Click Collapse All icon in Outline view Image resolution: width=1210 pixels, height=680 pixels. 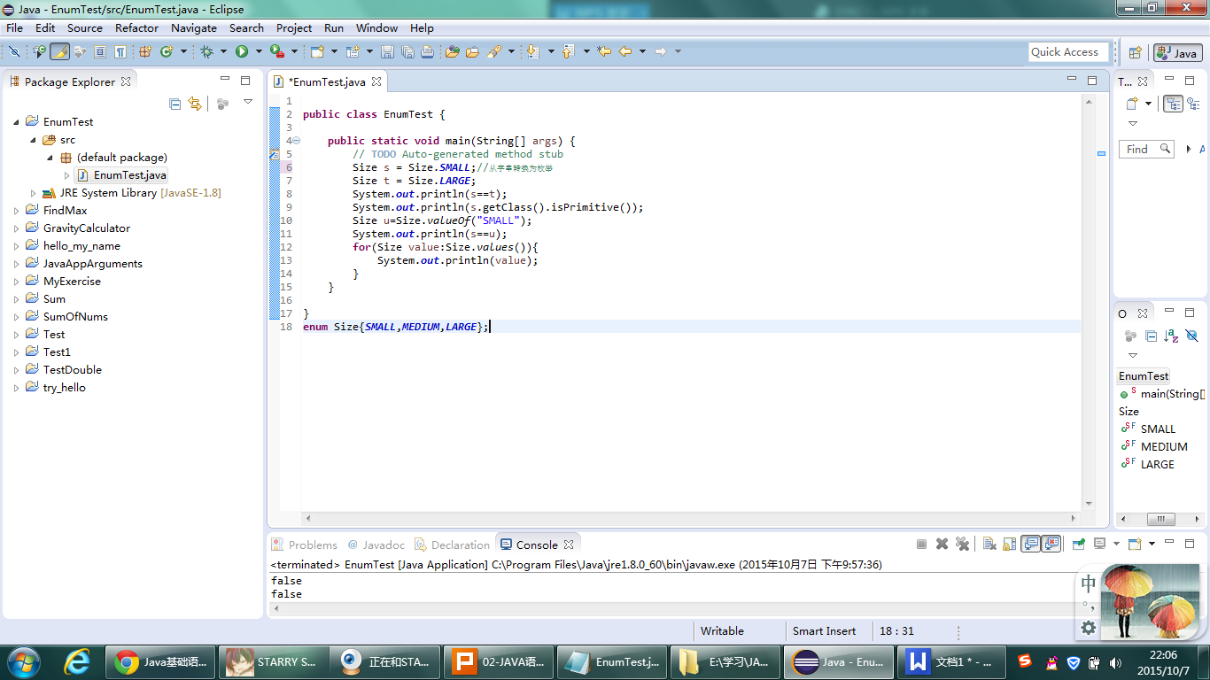tap(1151, 336)
